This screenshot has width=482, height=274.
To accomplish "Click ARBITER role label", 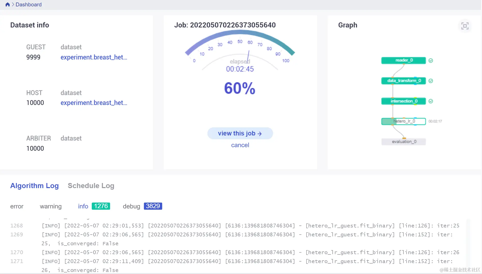I will (x=39, y=138).
